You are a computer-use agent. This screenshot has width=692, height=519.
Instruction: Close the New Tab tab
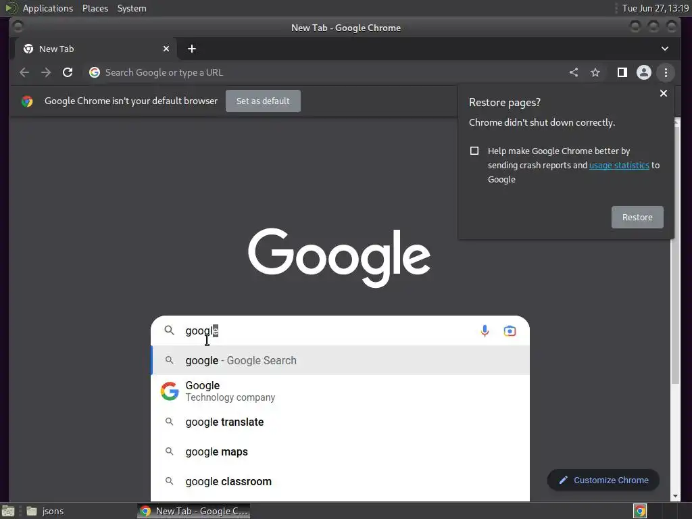click(166, 49)
